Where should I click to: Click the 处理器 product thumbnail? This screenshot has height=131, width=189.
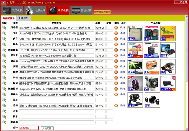135,33
